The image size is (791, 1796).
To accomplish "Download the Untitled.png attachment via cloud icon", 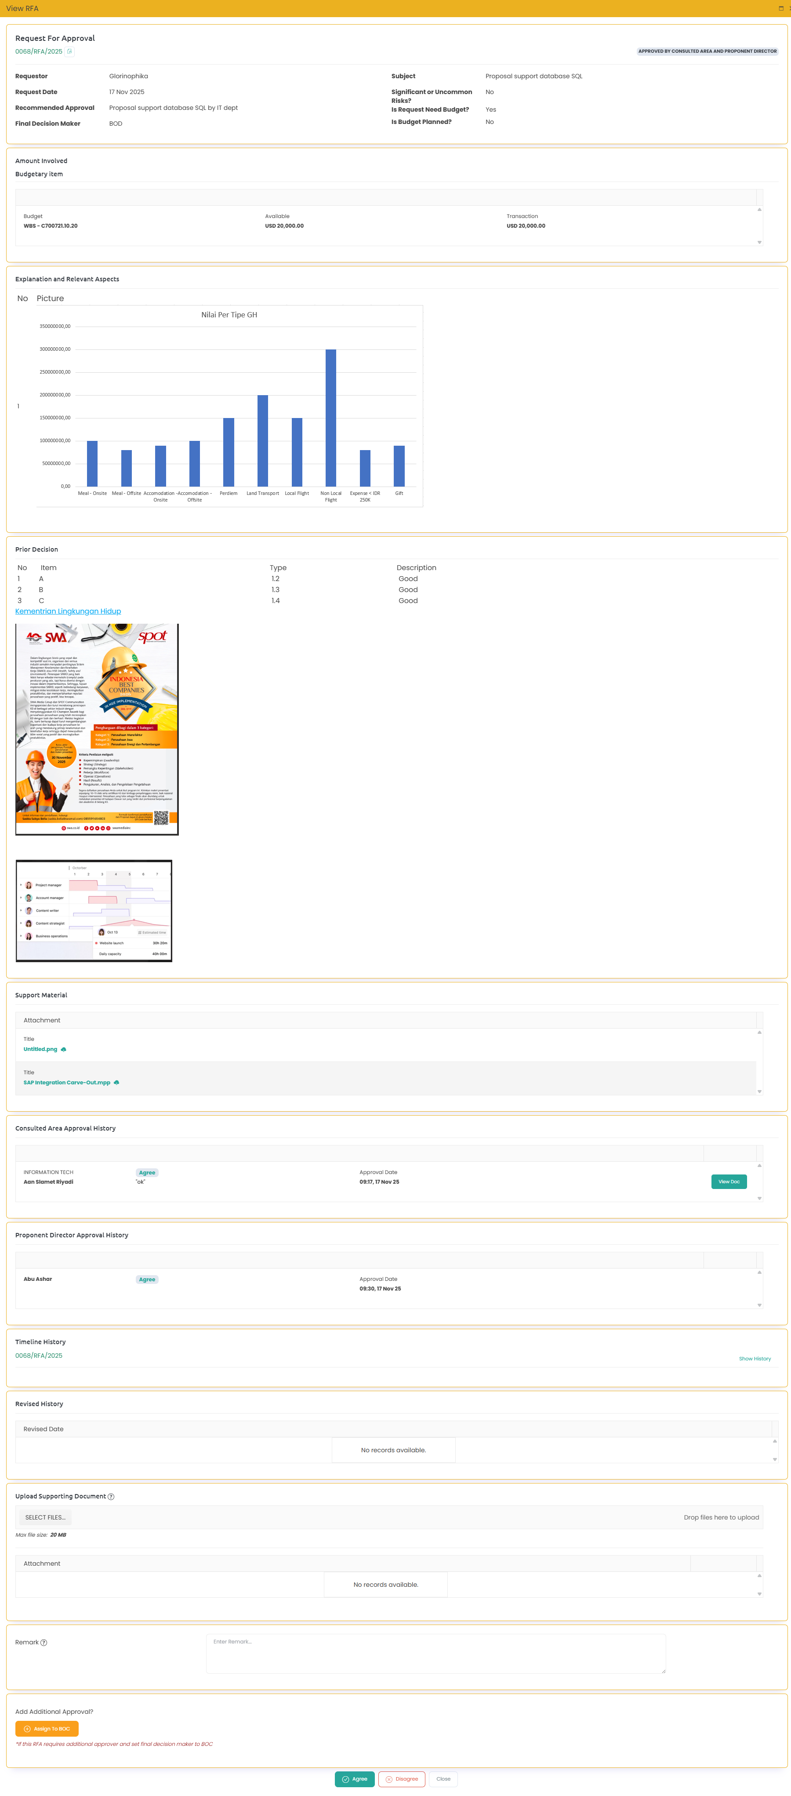I will pyautogui.click(x=64, y=1049).
